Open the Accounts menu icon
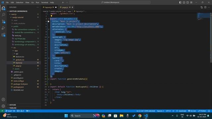The image size is (212, 119). click(x=3, y=99)
